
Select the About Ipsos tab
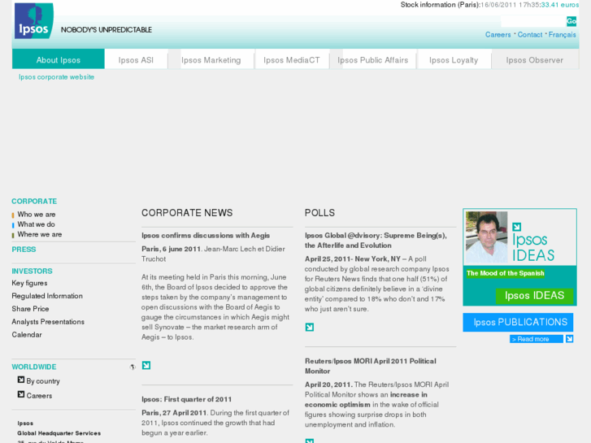pos(59,59)
